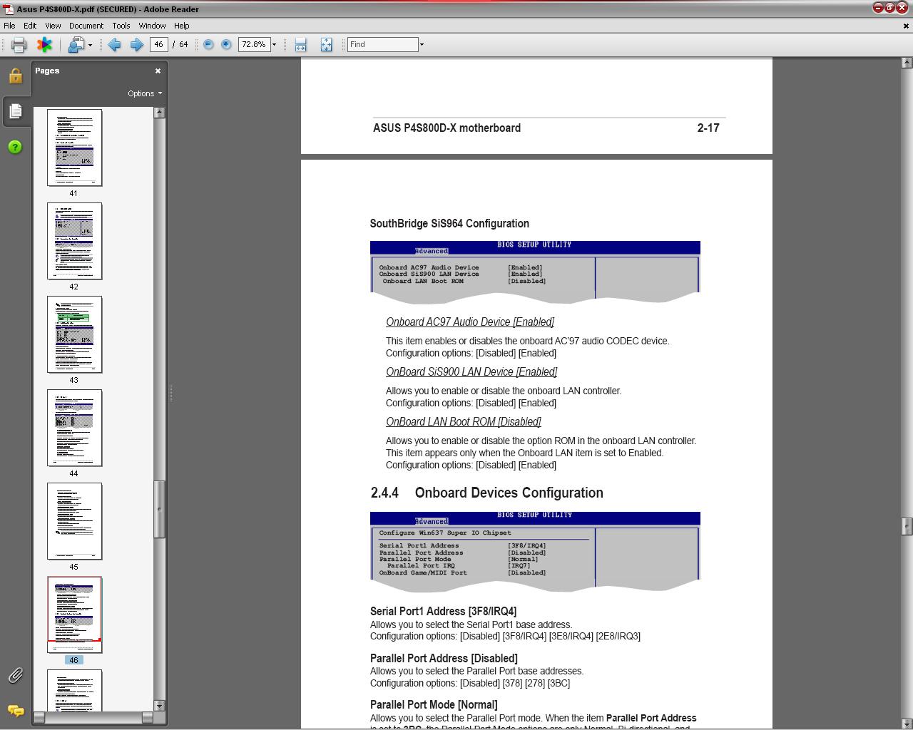Open the Window menu
Viewport: 913px width, 730px height.
[152, 26]
